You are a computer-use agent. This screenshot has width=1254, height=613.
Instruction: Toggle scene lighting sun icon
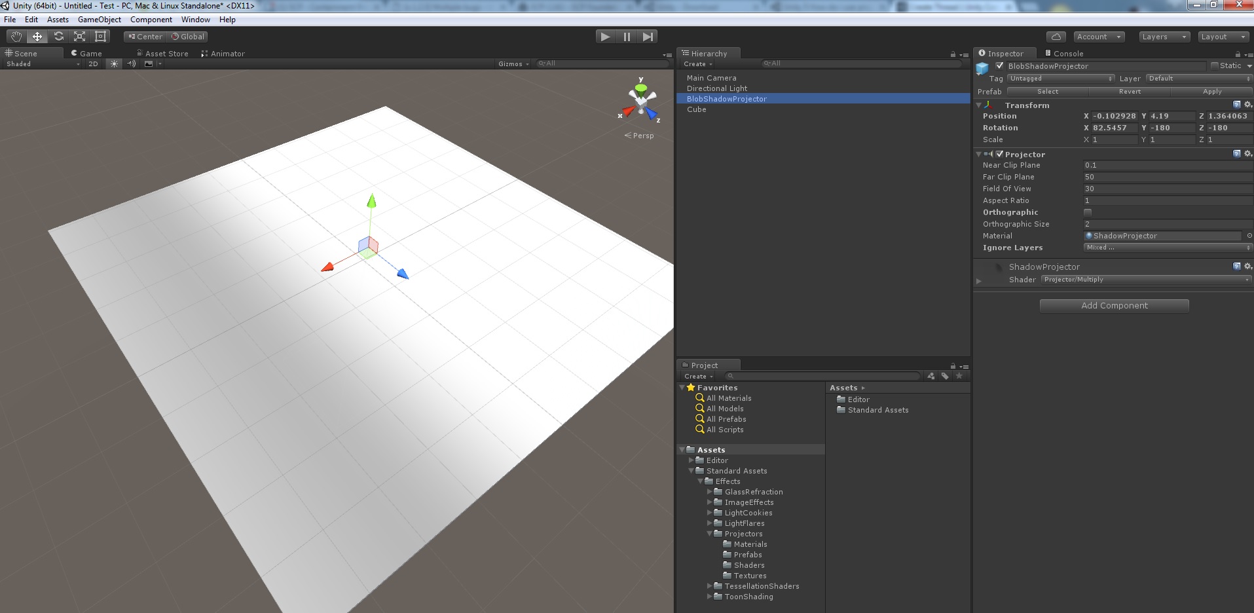[115, 64]
